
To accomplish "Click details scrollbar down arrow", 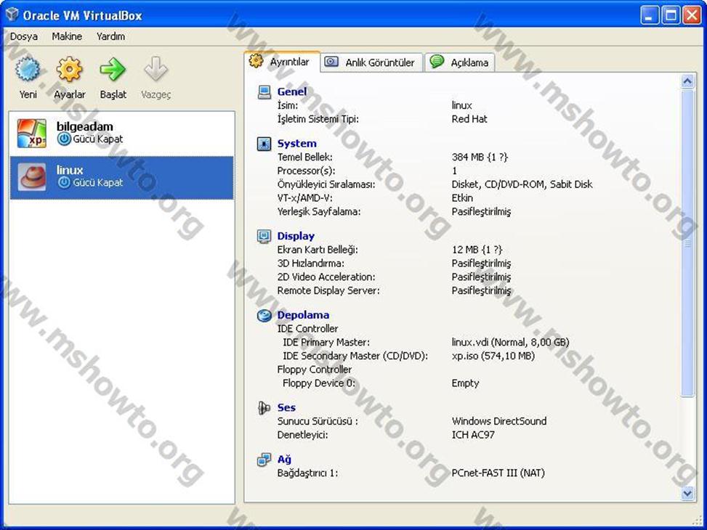I will 687,493.
